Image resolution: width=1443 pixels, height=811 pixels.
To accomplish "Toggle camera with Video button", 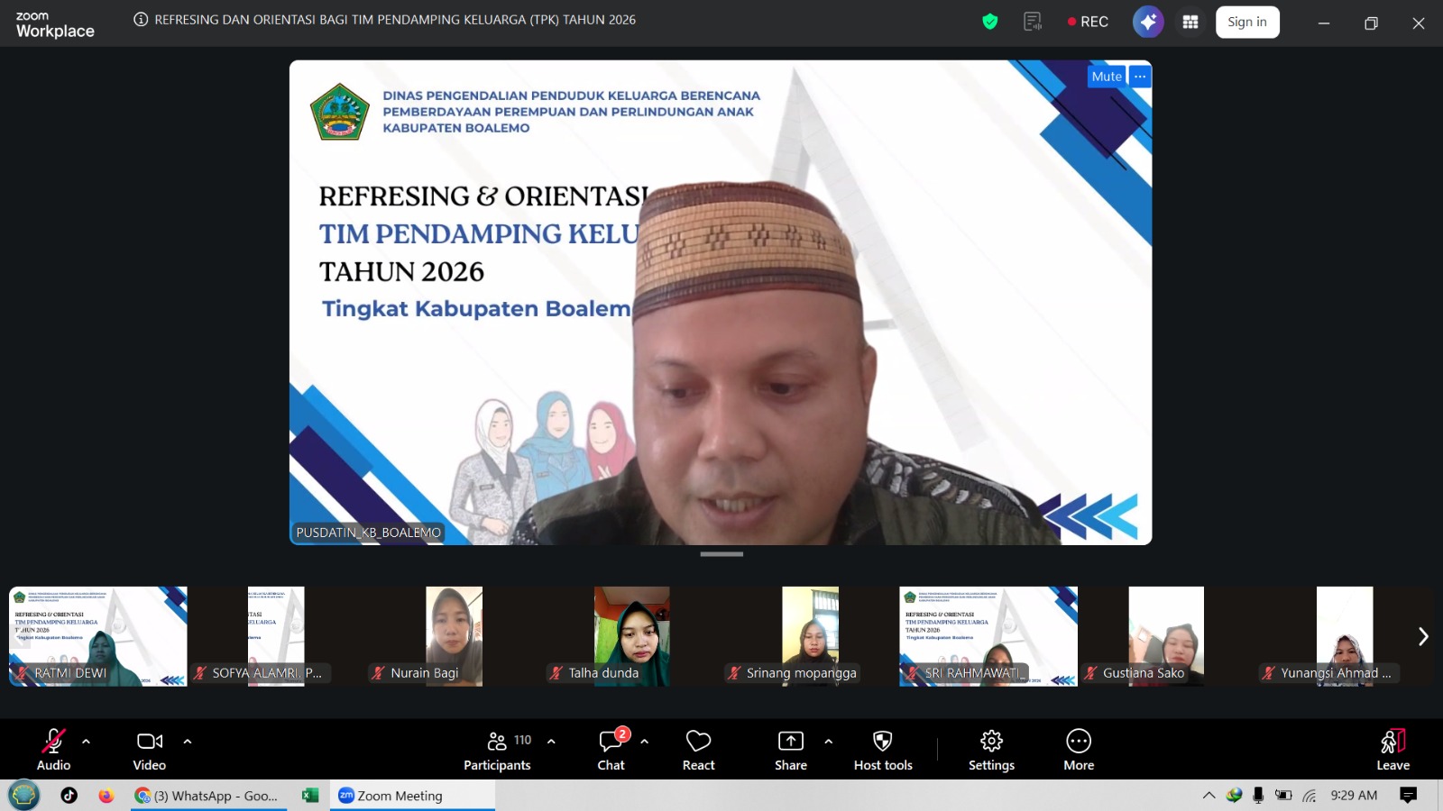I will 150,750.
